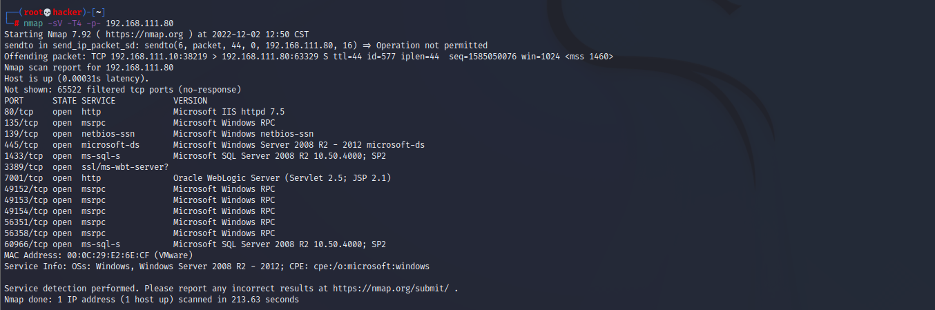Screen dimensions: 935x310
Task: Click the 135/tcp msrpc row
Action: [139, 122]
